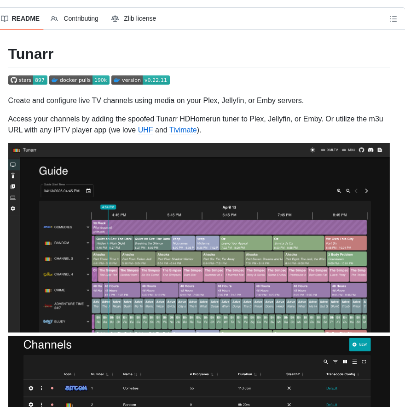Open the filter icon in the Channels table

click(335, 362)
